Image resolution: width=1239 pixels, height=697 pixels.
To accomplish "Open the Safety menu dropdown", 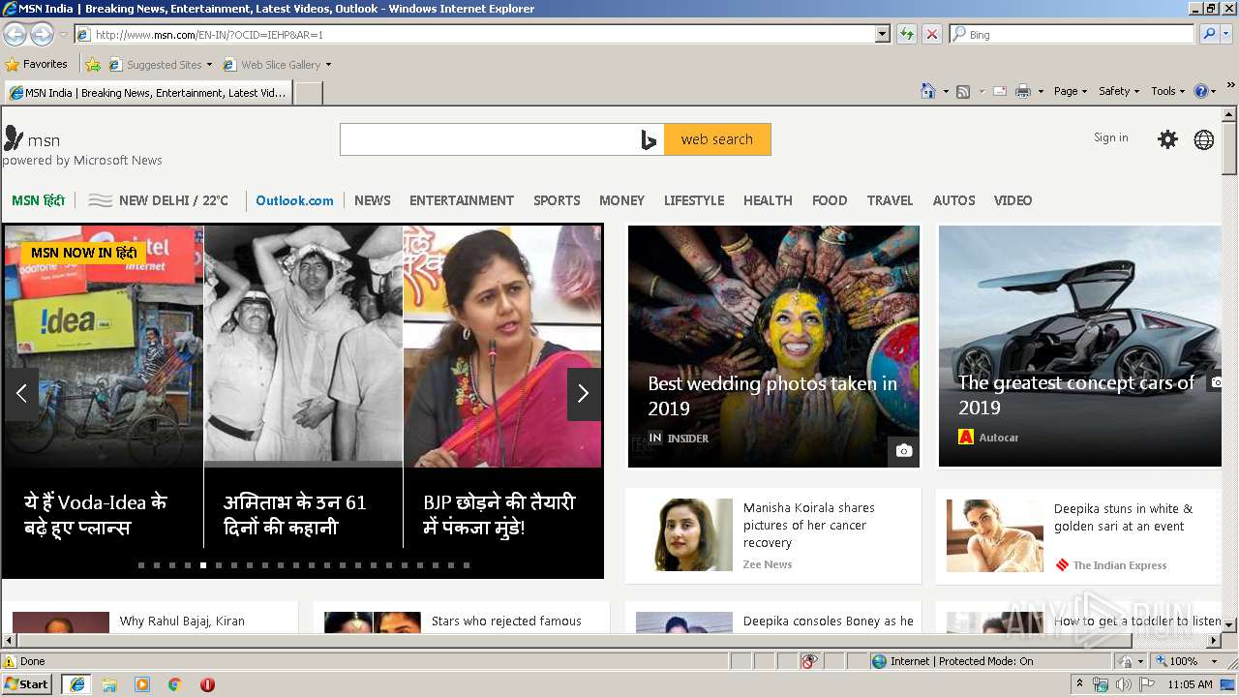I will coord(1119,91).
